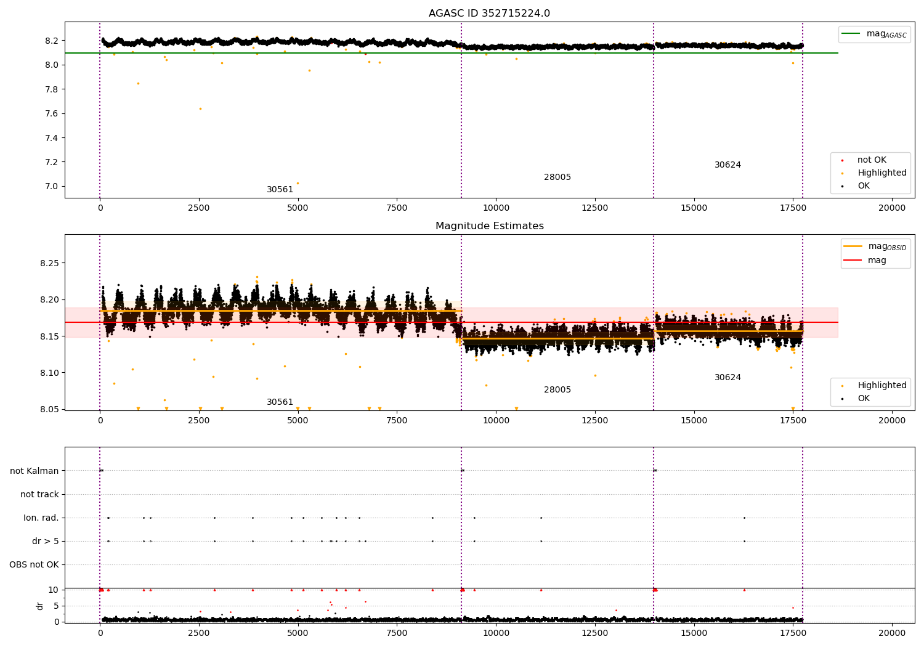924x647 pixels.
Task: Click y-tick "7.4" on the top plot
Action: (x=52, y=138)
